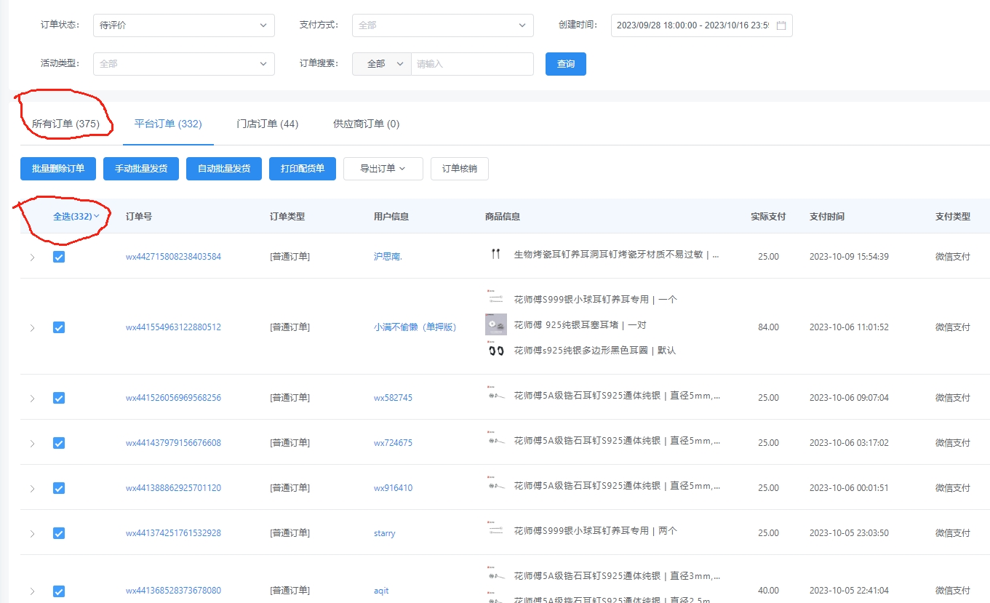Click the black earring image for 多边形黑色耳圈
Image resolution: width=990 pixels, height=603 pixels.
pos(495,351)
